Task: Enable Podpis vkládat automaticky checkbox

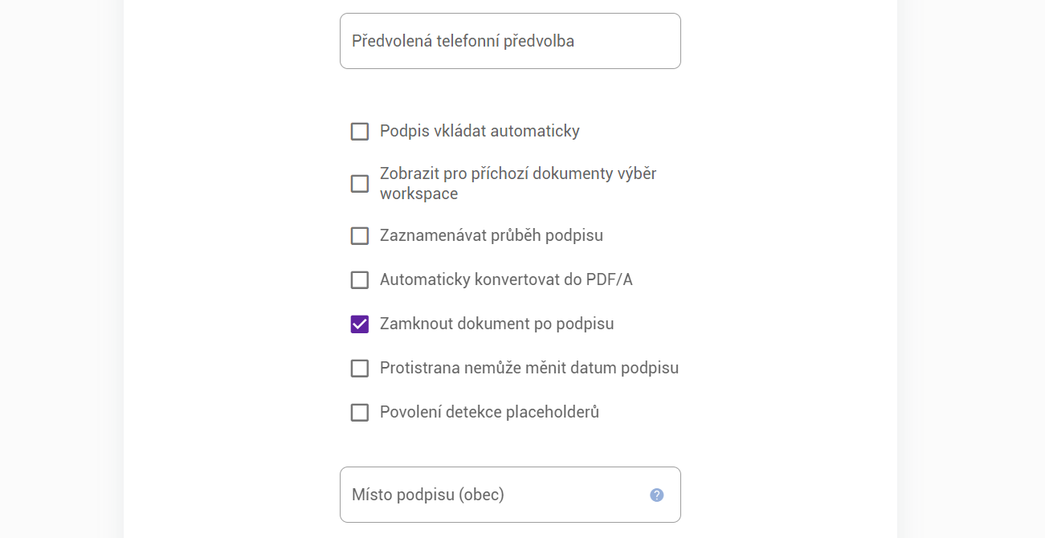Action: coord(360,132)
